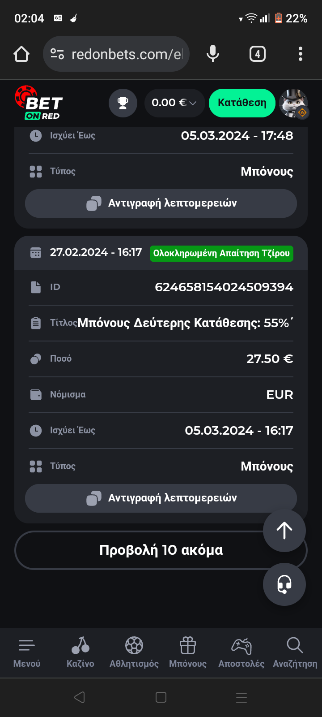Open the Μπόνους gift tab
The image size is (322, 717).
[188, 652]
